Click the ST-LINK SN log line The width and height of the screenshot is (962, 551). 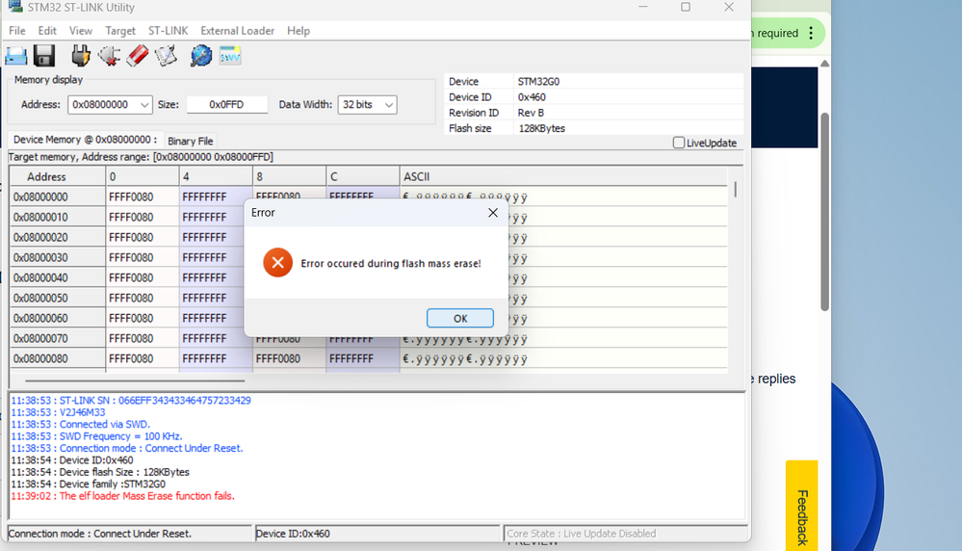click(x=131, y=401)
